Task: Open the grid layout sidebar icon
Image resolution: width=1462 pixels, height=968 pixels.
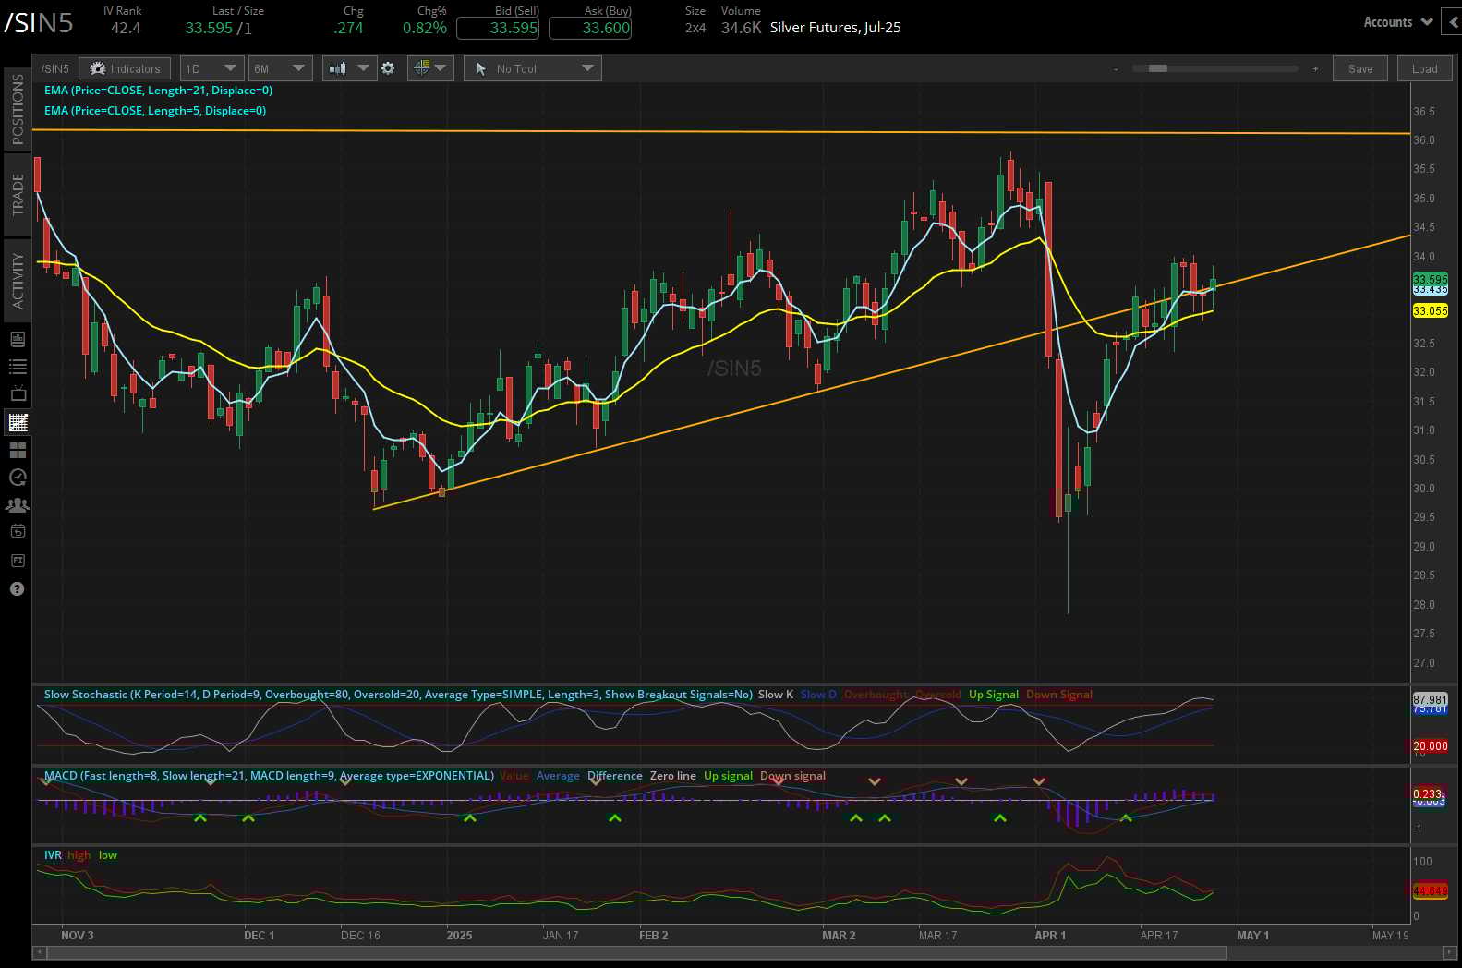Action: click(x=18, y=451)
